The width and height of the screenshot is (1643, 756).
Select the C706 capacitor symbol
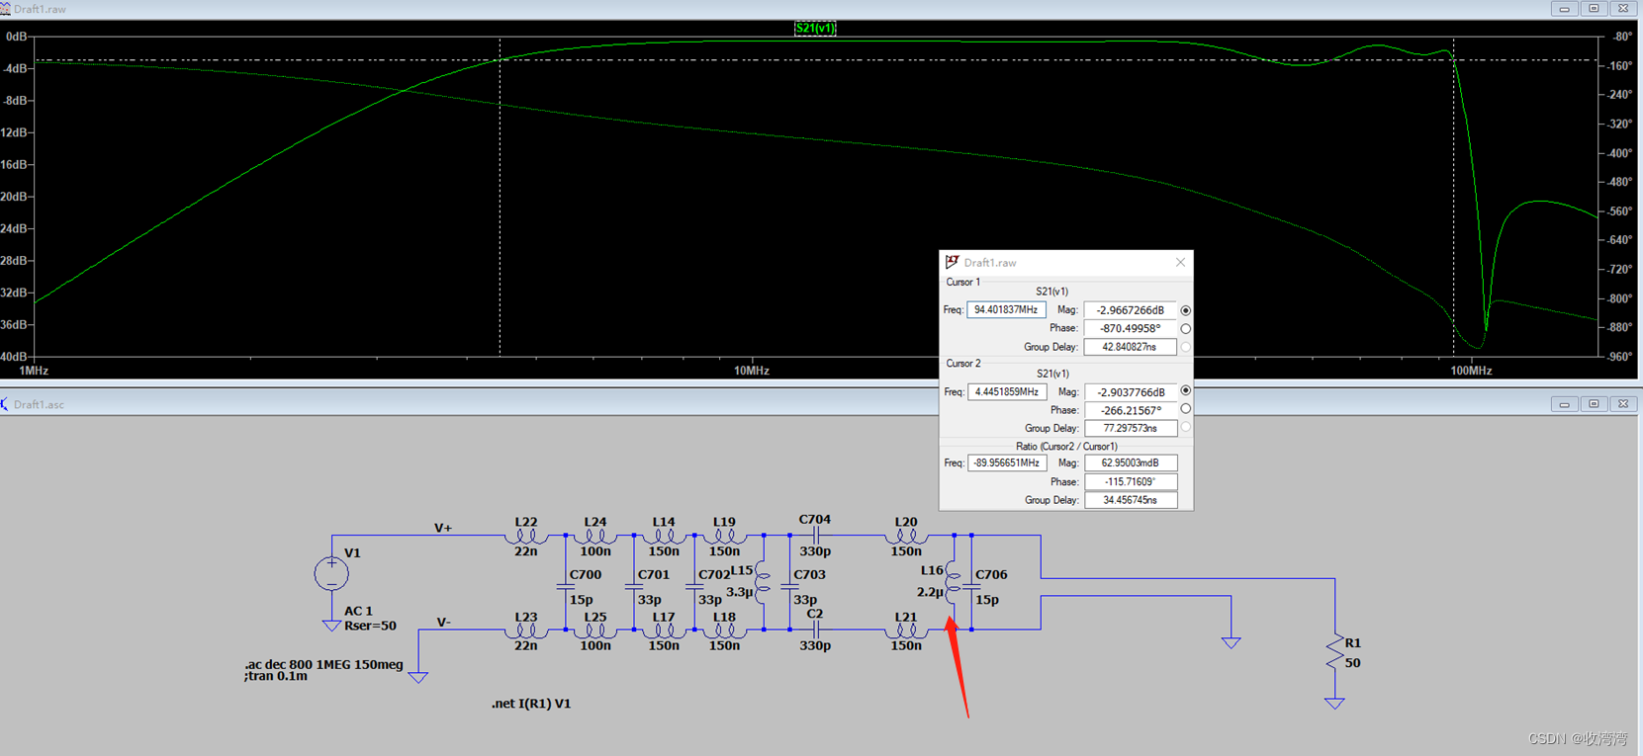(x=971, y=587)
